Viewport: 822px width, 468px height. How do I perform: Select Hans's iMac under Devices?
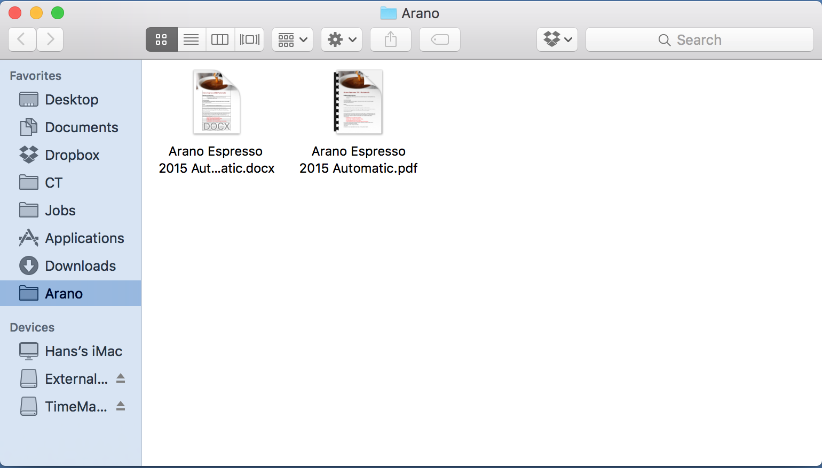click(x=83, y=351)
